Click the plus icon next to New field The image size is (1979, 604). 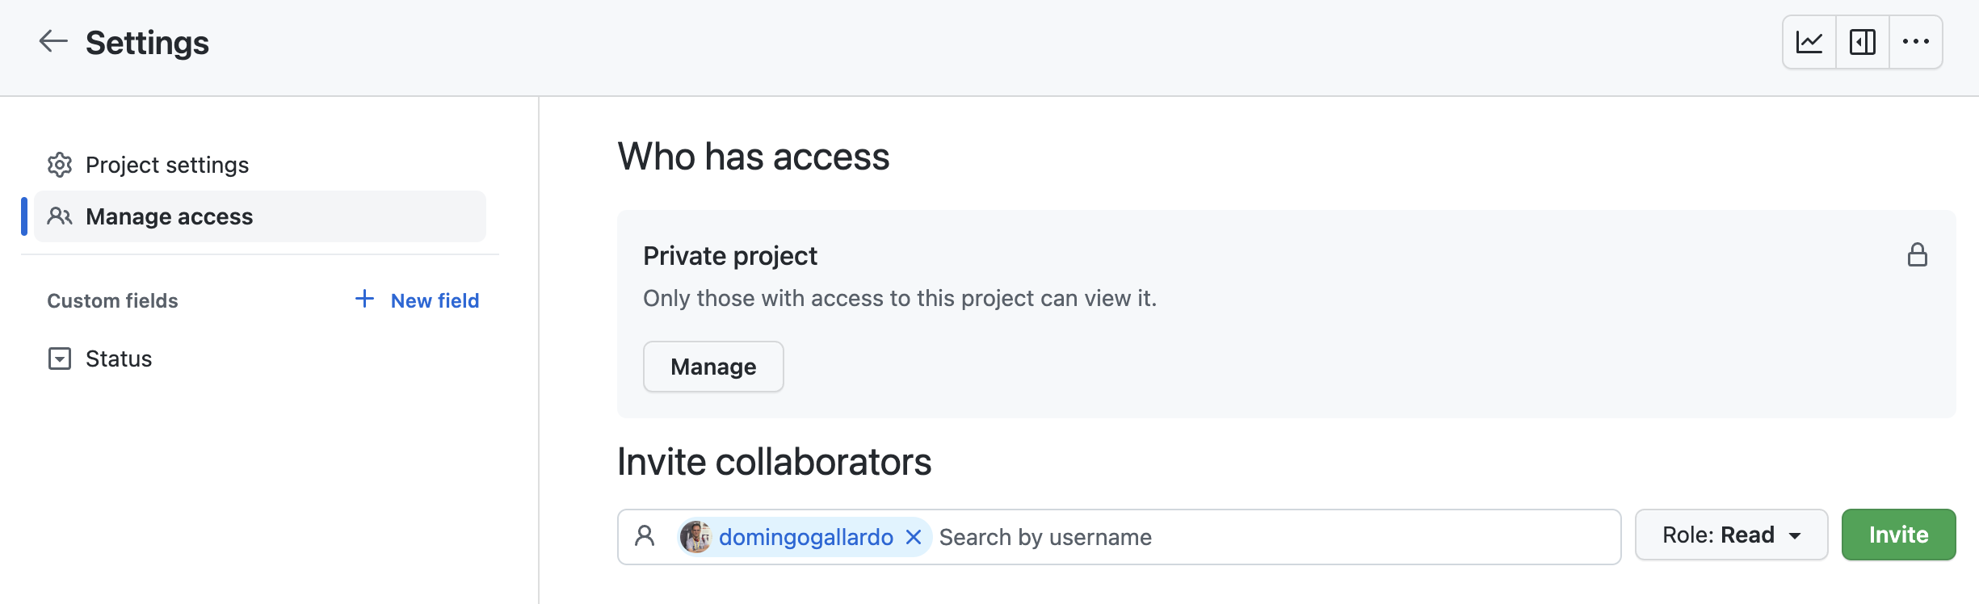[364, 299]
